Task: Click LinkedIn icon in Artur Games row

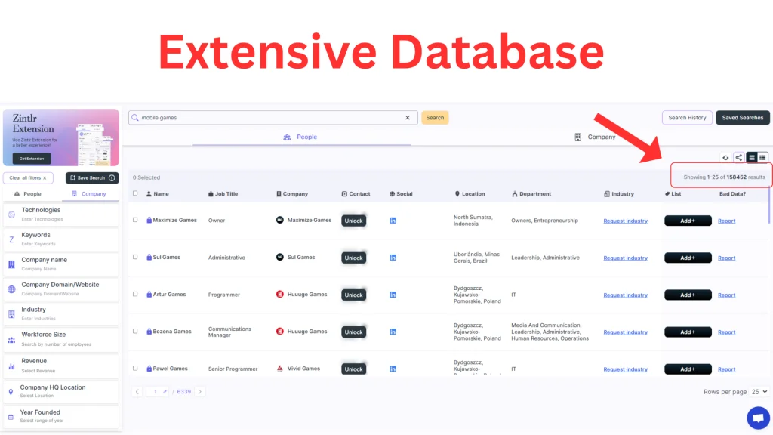Action: pos(393,295)
